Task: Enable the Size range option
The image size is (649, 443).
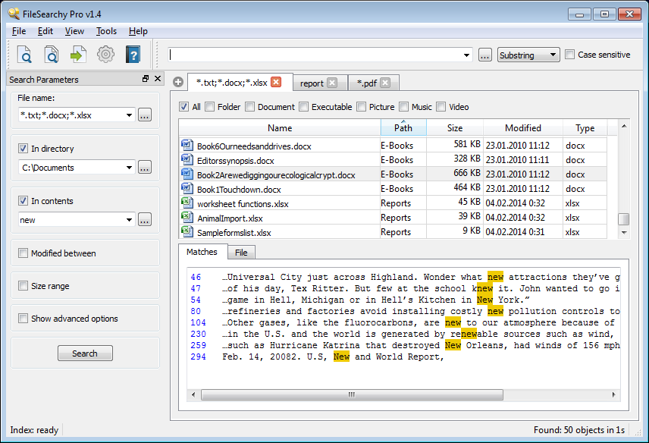Action: coord(24,286)
